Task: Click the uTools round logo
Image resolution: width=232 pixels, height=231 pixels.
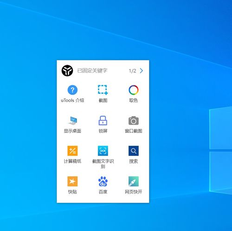Action: click(x=67, y=71)
